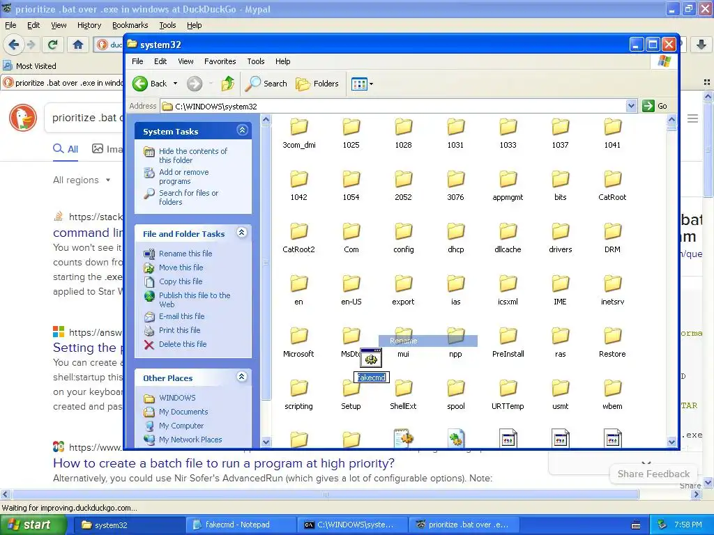The width and height of the screenshot is (714, 535).
Task: Click the green Go button beside address bar
Action: [x=655, y=106]
